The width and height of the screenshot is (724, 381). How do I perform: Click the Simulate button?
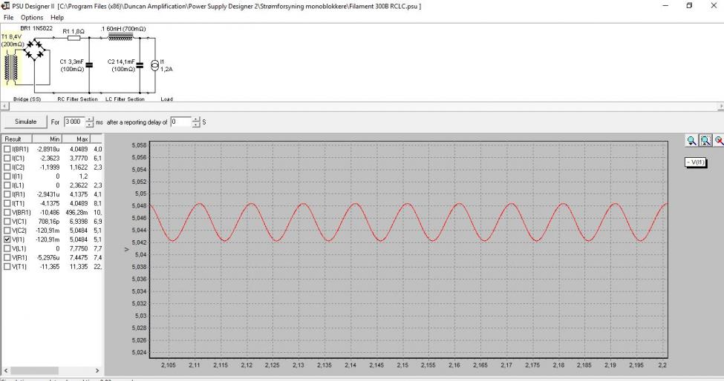coord(25,122)
